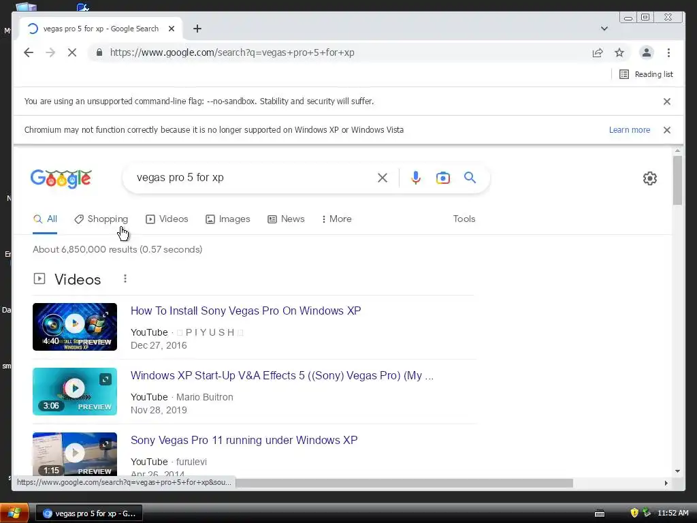Viewport: 697px width, 523px height.
Task: Open 'Sony Vegas Pro 11 running under Windows XP'
Action: 244,440
